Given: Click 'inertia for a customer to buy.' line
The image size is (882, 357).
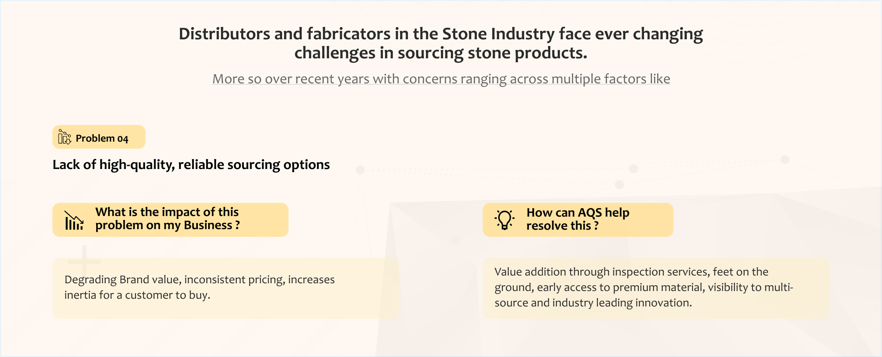Looking at the screenshot, I should pos(137,295).
